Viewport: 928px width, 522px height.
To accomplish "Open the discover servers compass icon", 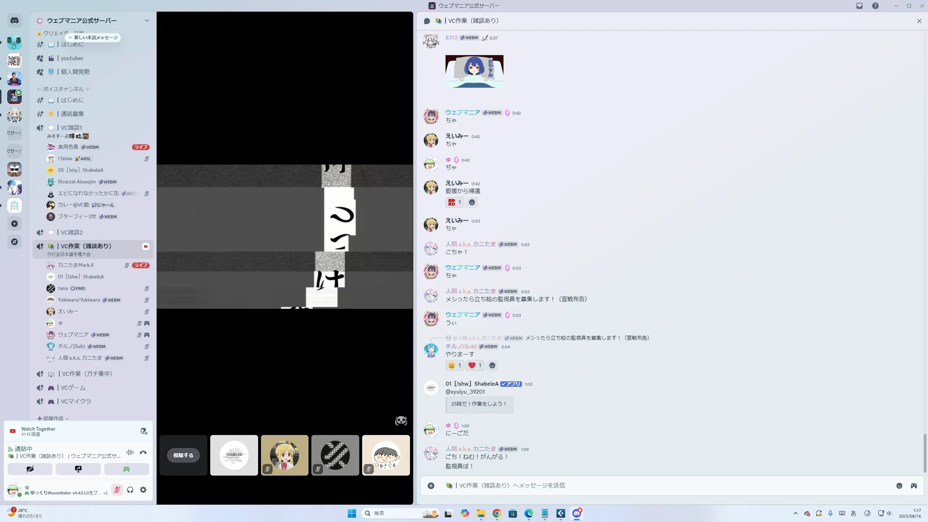I will tap(14, 242).
